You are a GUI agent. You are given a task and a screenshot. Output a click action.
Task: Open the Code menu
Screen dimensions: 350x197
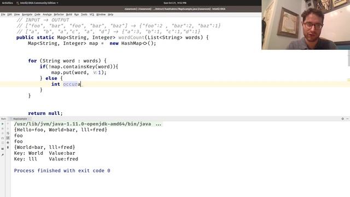point(38,15)
